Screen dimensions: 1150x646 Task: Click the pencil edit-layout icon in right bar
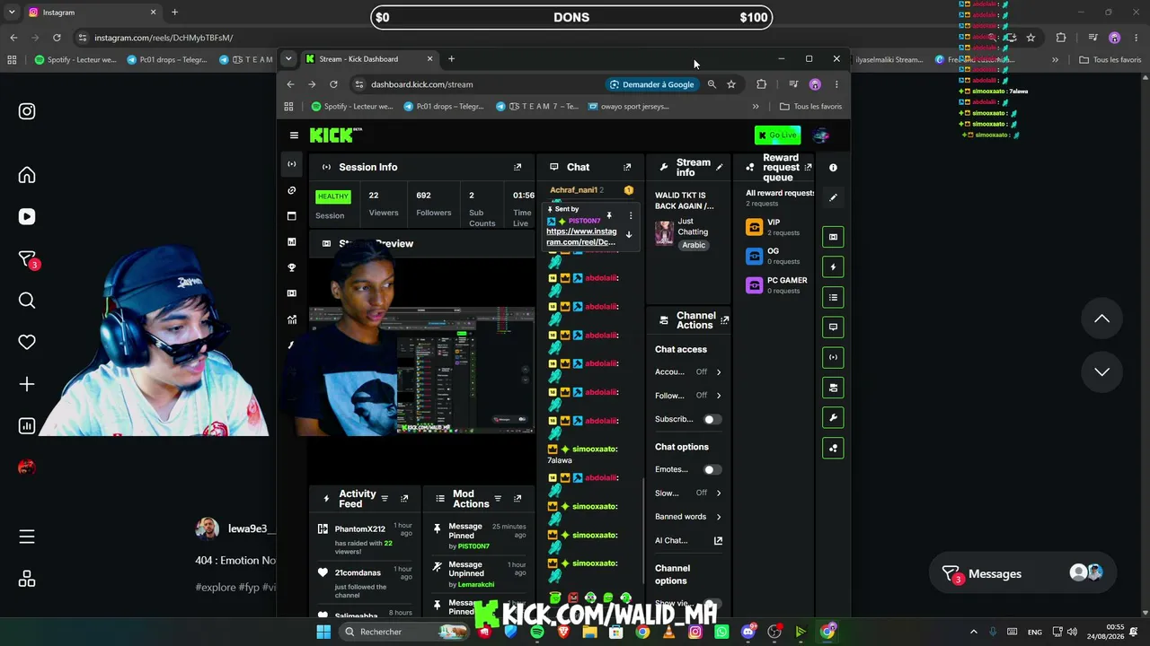pyautogui.click(x=833, y=197)
